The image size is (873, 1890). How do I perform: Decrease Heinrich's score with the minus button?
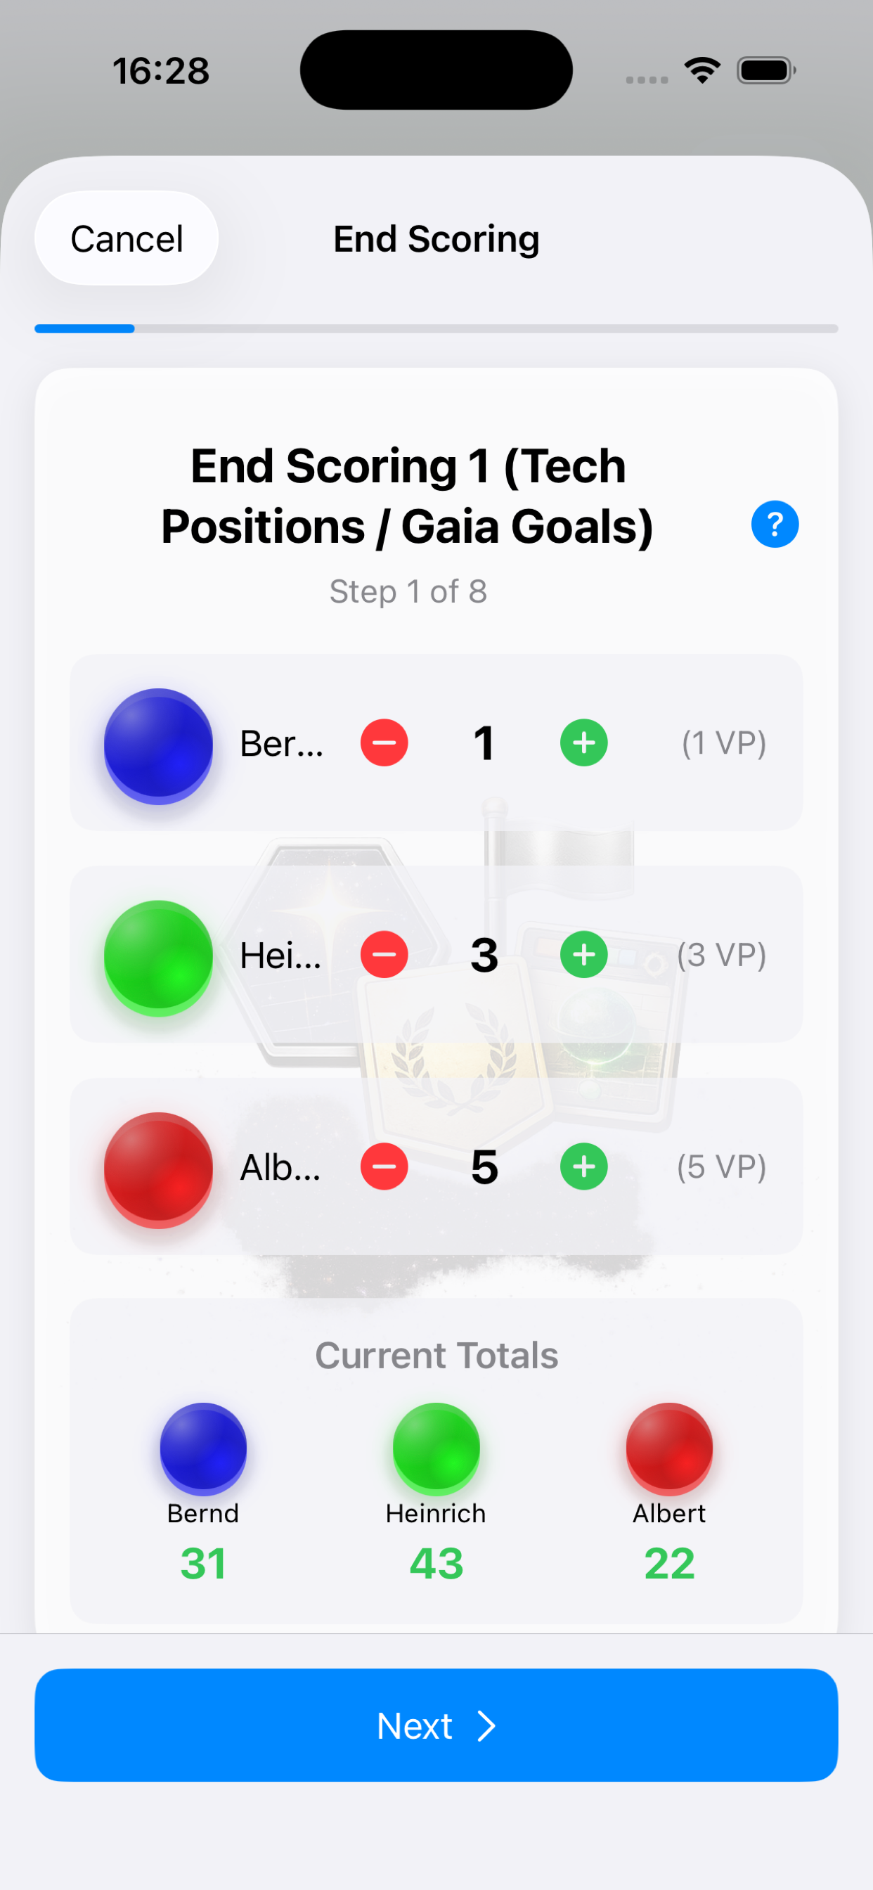pyautogui.click(x=384, y=955)
